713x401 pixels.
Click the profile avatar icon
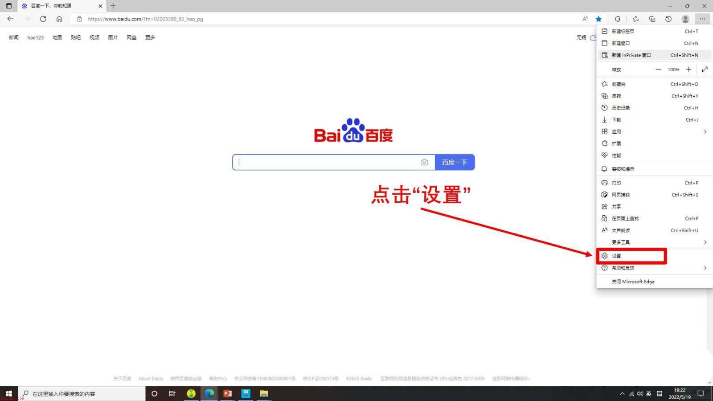tap(685, 19)
